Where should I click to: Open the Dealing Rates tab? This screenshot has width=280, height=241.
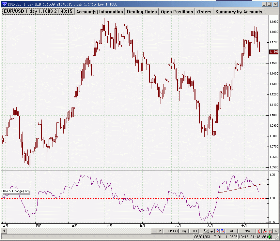[142, 12]
